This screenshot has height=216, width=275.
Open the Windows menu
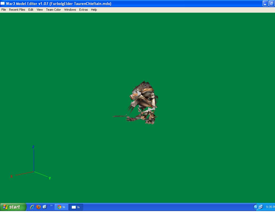tap(70, 10)
